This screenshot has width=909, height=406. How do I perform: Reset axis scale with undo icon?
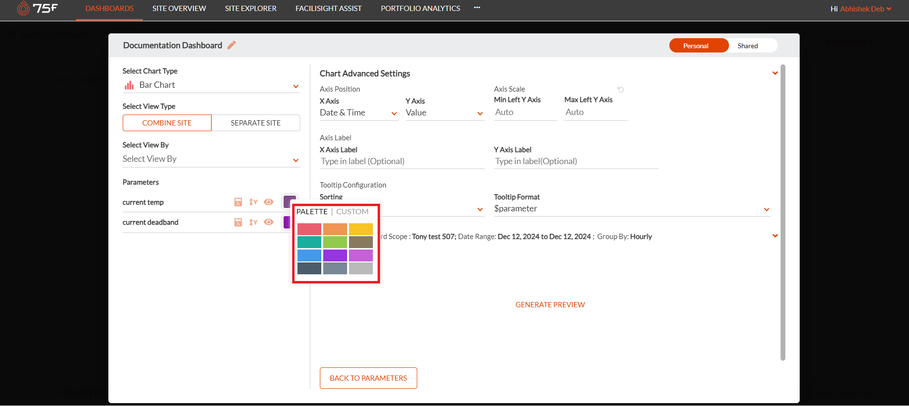point(621,90)
